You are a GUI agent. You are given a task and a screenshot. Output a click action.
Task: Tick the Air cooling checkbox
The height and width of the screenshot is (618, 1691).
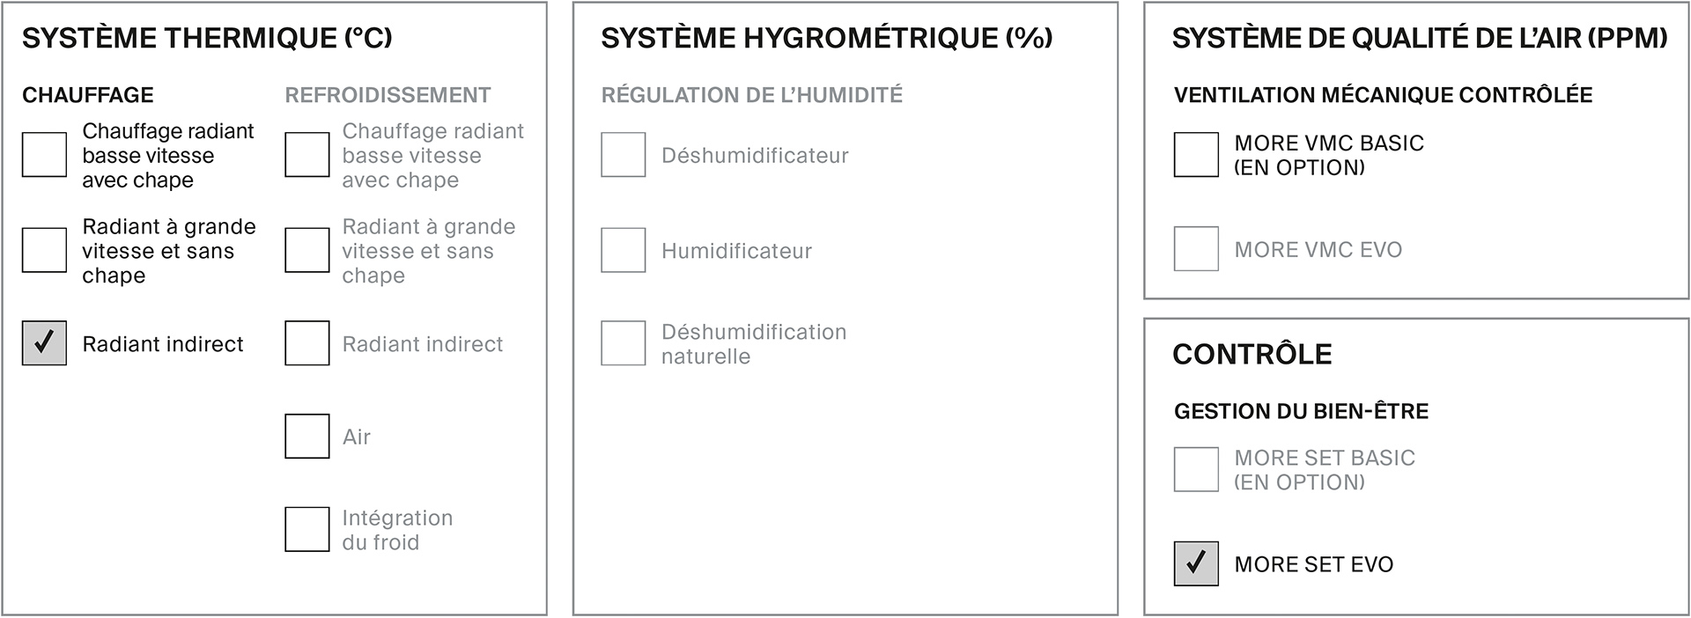307,436
